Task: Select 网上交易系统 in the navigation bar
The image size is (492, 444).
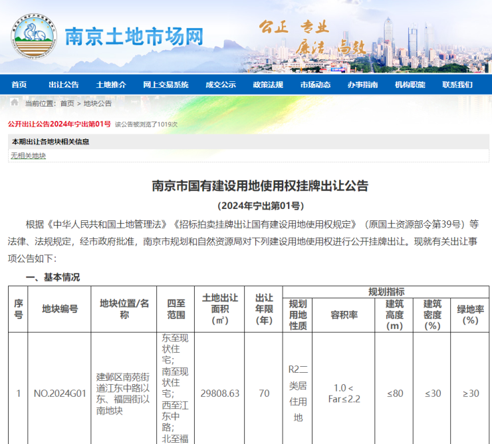Action: (166, 85)
